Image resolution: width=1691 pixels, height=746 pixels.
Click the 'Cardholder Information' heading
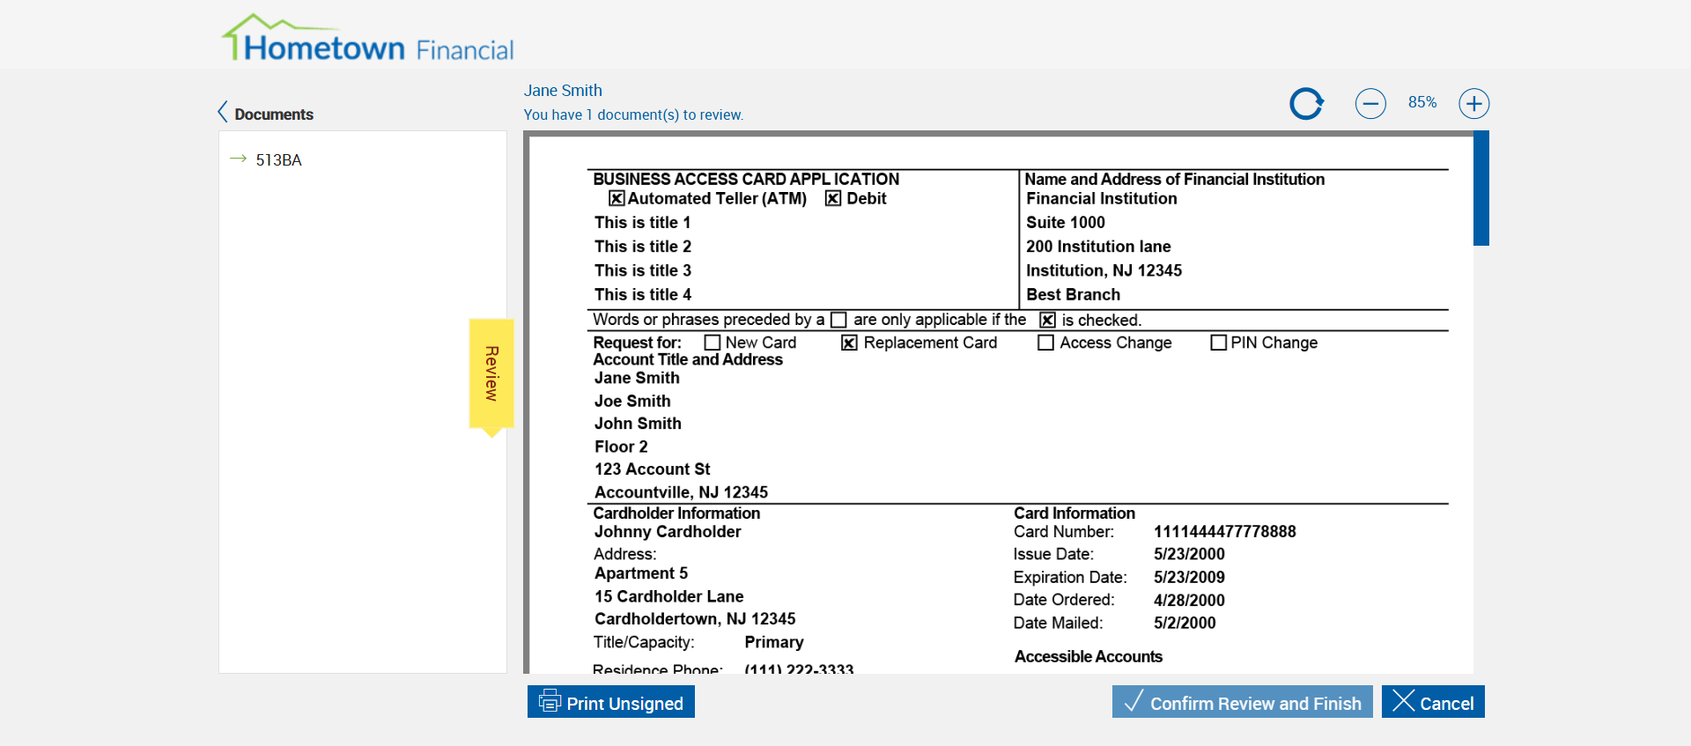point(676,513)
